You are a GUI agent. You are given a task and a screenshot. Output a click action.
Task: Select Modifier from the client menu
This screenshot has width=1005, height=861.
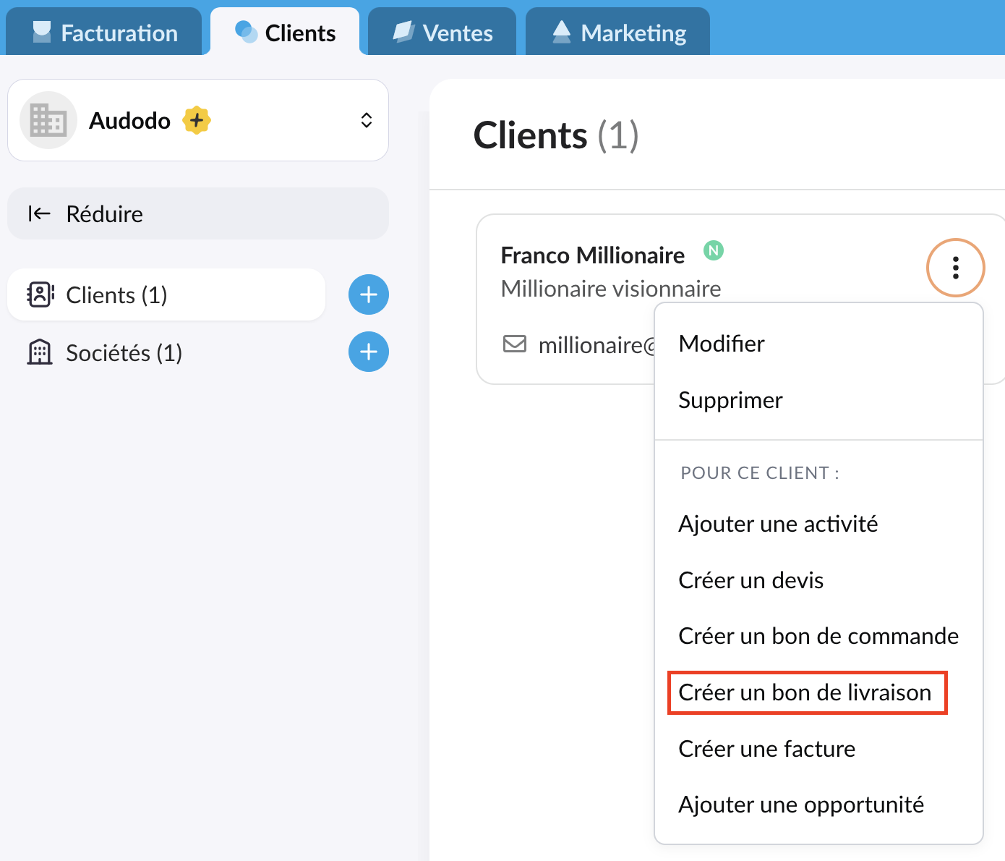722,344
